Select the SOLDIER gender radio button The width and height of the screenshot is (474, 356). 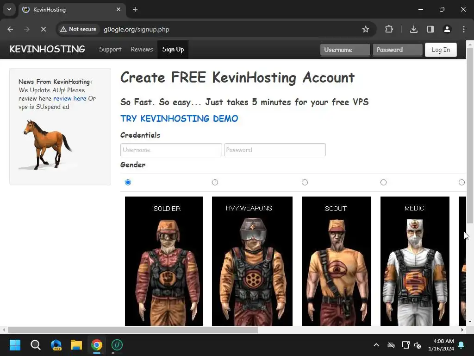click(128, 182)
